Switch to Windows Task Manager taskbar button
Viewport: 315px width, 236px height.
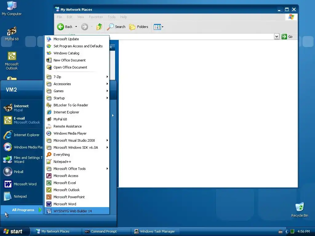(156, 231)
